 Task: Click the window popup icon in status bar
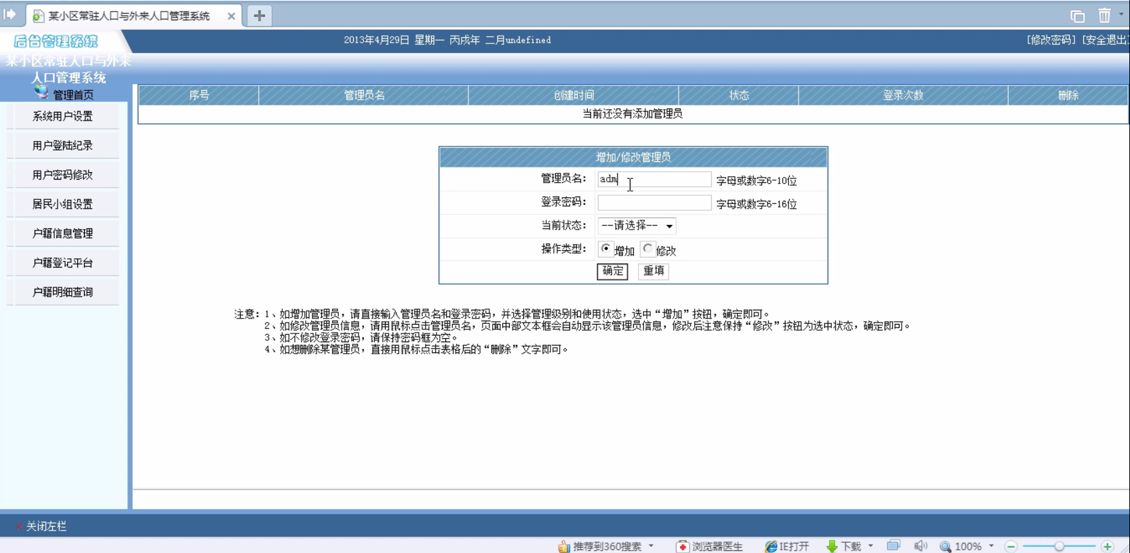click(893, 546)
